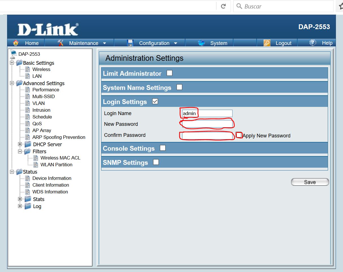
Task: Click the Home house icon
Action: click(16, 43)
